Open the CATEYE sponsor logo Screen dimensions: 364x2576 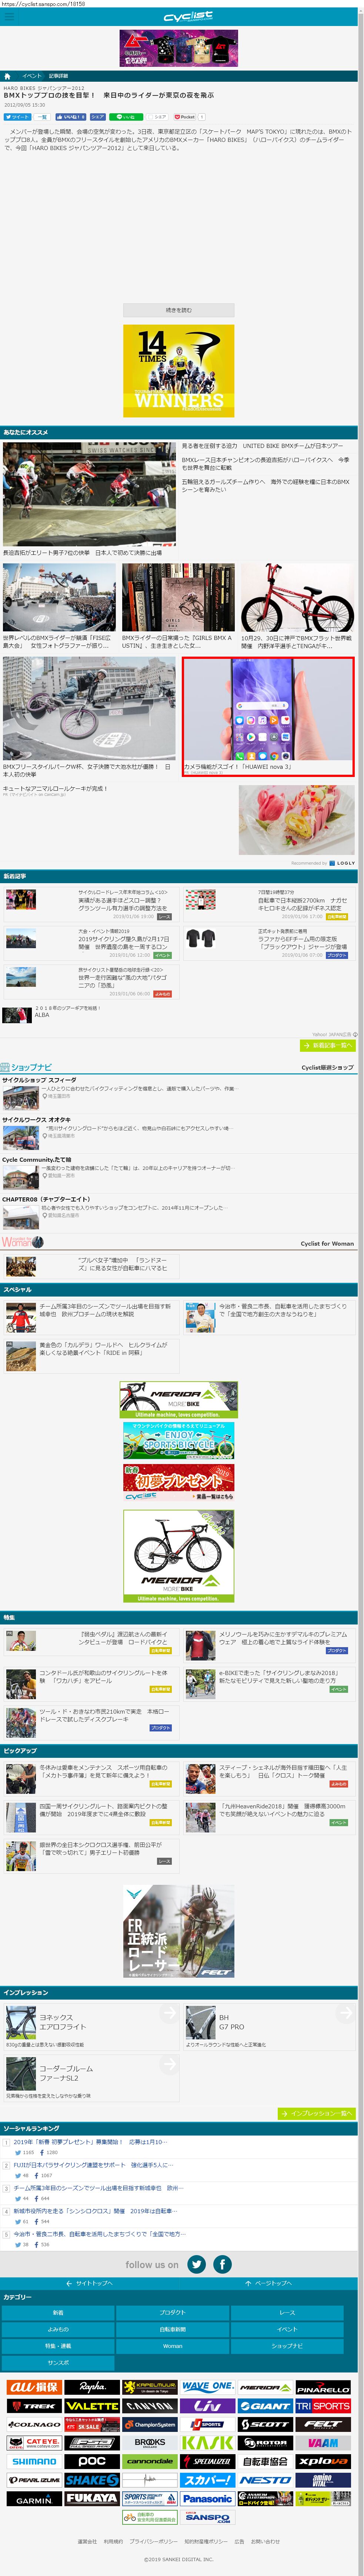point(35,2443)
